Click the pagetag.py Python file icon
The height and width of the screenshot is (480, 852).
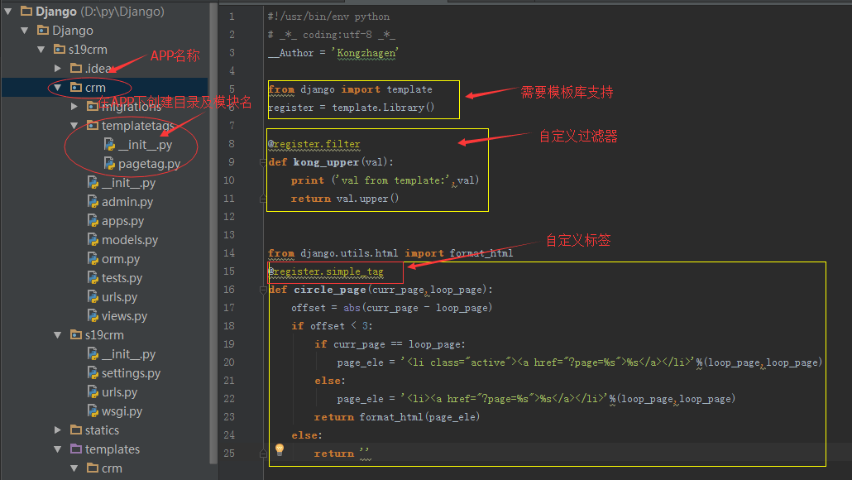tap(109, 163)
